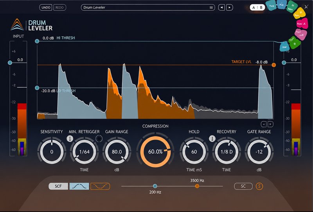Select the orange notch filter shape icon
This screenshot has height=212, width=313.
[x=100, y=186]
